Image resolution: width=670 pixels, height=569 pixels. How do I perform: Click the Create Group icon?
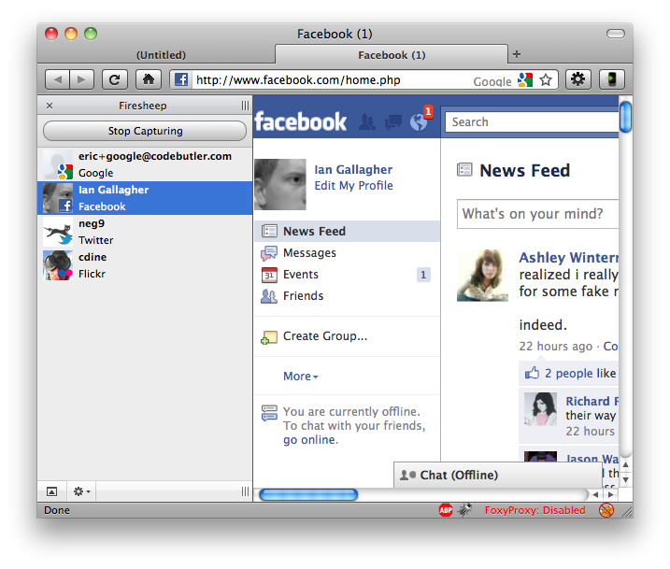[269, 337]
